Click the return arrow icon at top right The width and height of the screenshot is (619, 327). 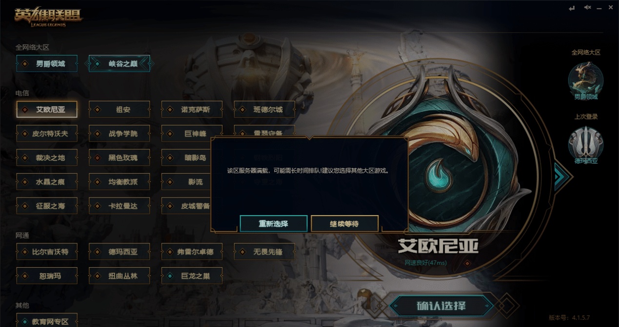572,8
